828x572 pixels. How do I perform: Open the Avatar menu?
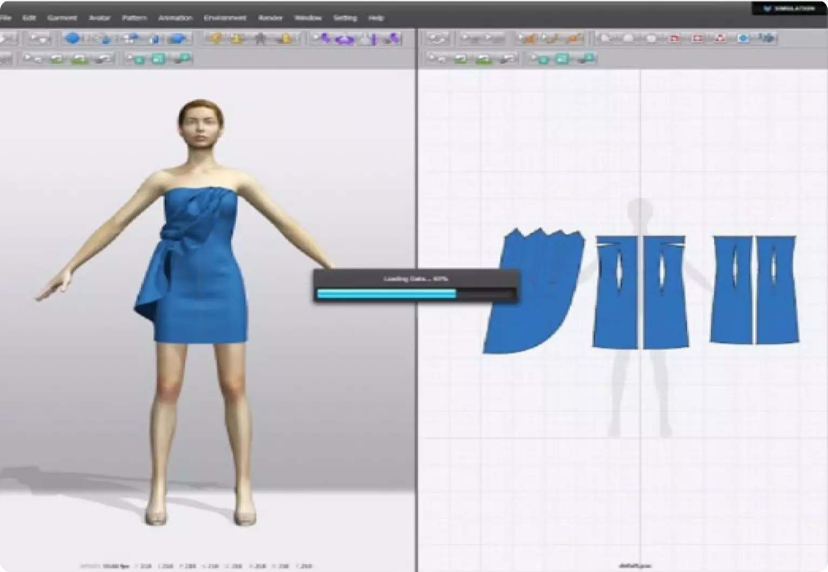coord(99,18)
